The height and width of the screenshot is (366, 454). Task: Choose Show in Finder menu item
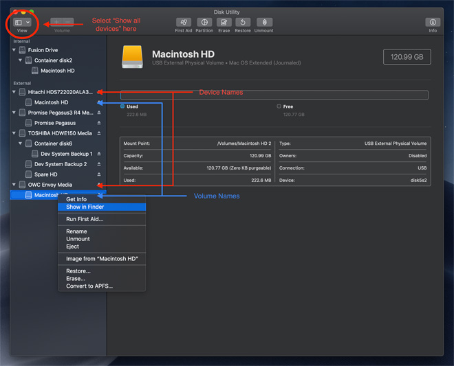(x=102, y=207)
